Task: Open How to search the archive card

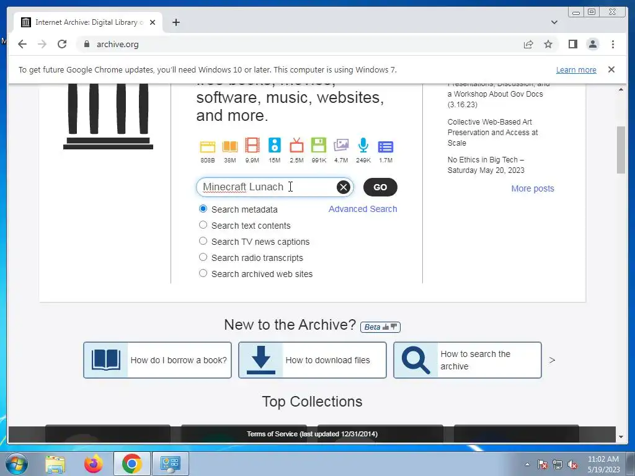Action: click(x=468, y=360)
